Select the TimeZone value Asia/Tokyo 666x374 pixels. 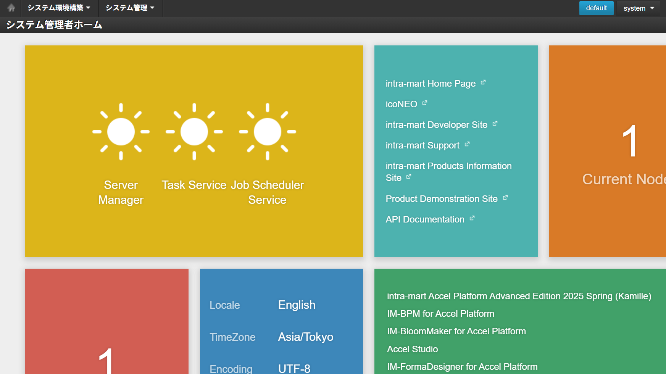pos(305,337)
